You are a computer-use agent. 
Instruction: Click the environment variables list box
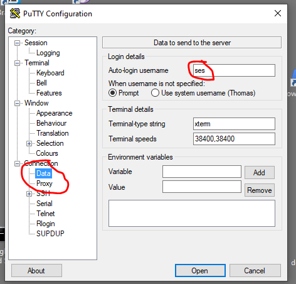(192, 214)
